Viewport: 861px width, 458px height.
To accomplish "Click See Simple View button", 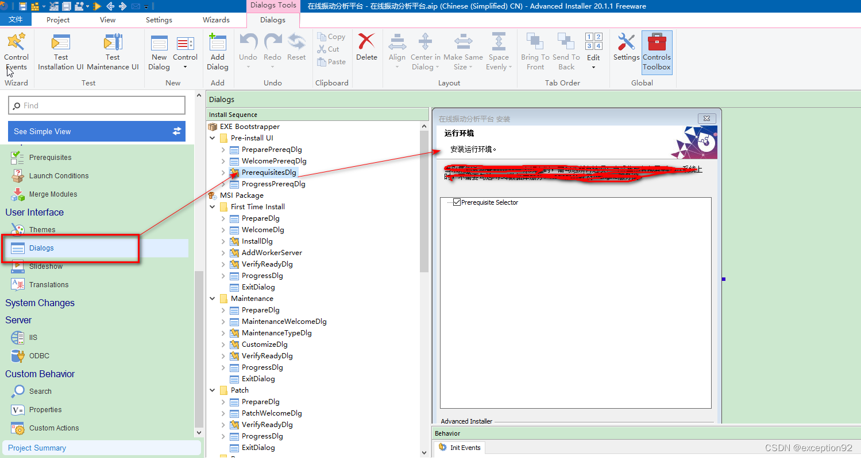I will (x=97, y=131).
